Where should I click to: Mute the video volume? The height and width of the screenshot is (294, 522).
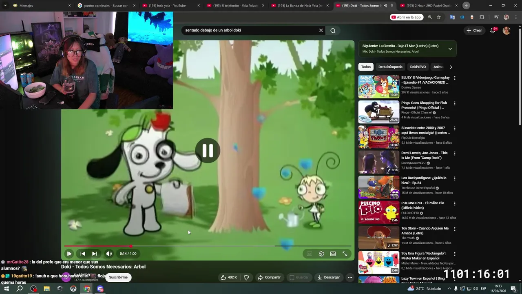point(109,254)
